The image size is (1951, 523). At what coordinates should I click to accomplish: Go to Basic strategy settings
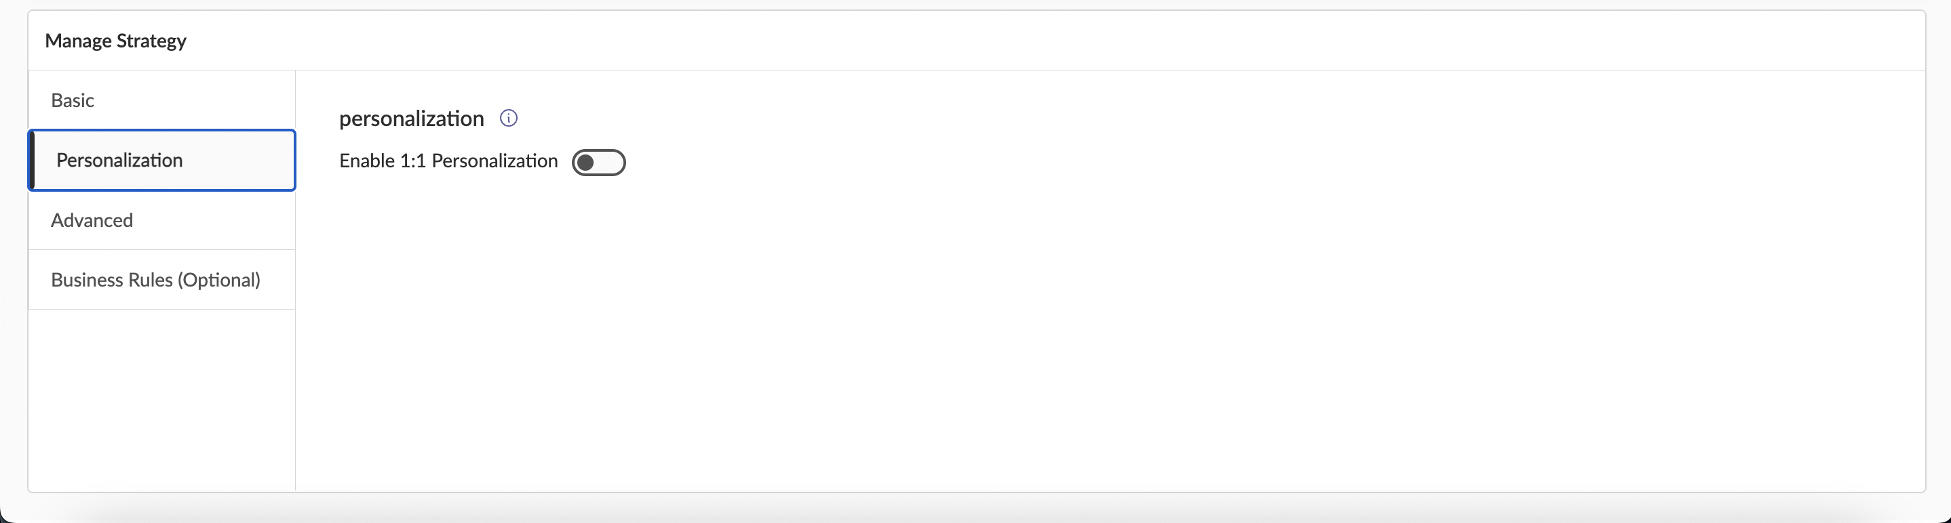(x=73, y=101)
